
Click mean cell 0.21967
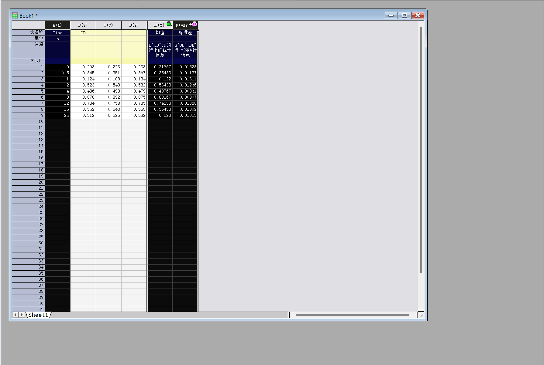[160, 67]
